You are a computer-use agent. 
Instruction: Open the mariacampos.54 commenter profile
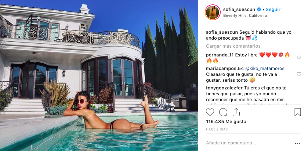(x=225, y=69)
